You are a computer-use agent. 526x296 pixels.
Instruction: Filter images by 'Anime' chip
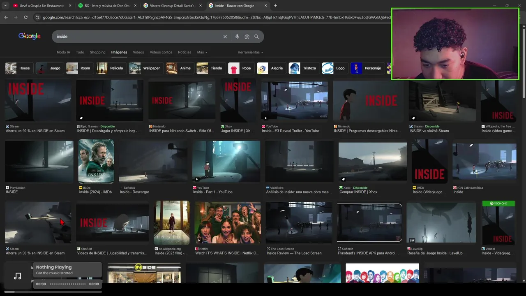[180, 68]
